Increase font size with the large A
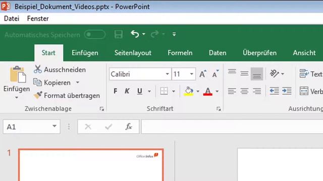 pyautogui.click(x=203, y=74)
